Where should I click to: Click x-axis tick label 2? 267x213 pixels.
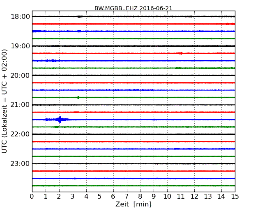[59, 197]
